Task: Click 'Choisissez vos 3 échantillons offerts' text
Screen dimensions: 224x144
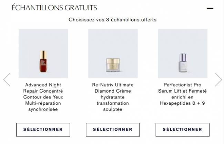Action: [x=112, y=20]
